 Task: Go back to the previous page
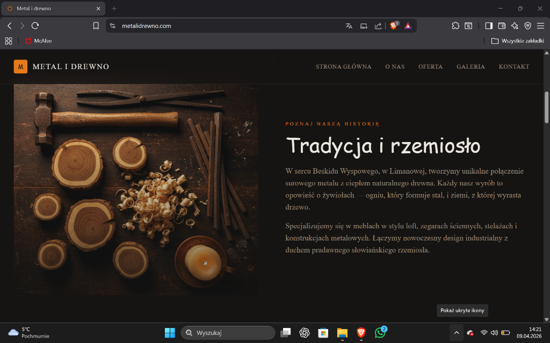click(10, 26)
